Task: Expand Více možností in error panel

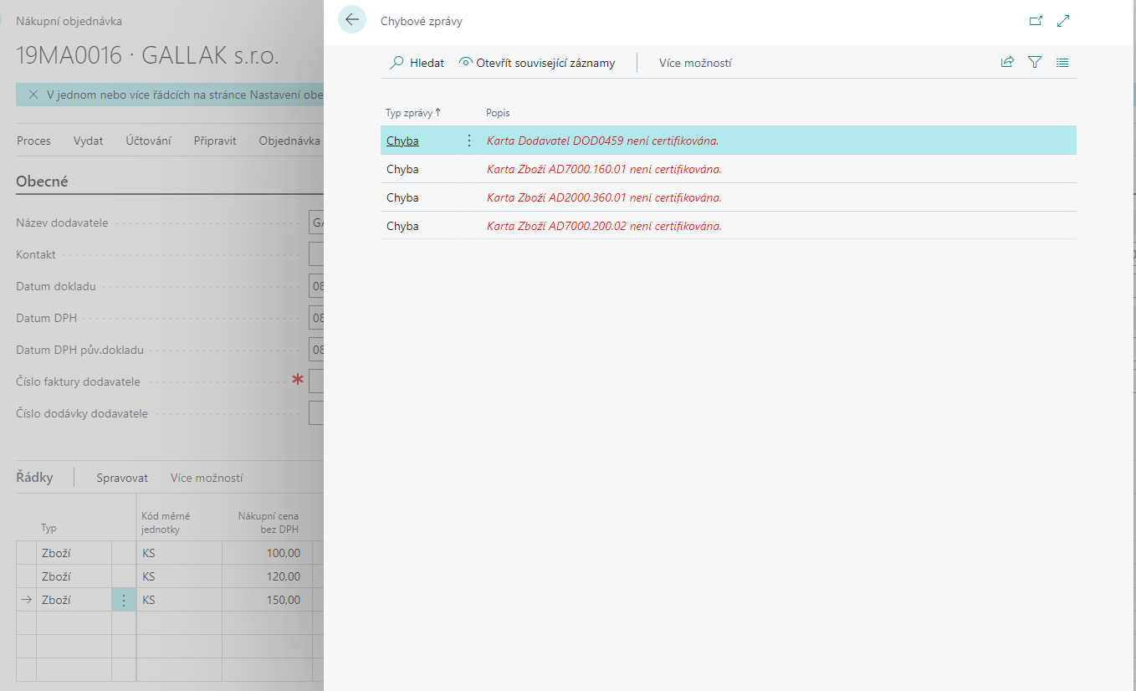Action: [695, 63]
